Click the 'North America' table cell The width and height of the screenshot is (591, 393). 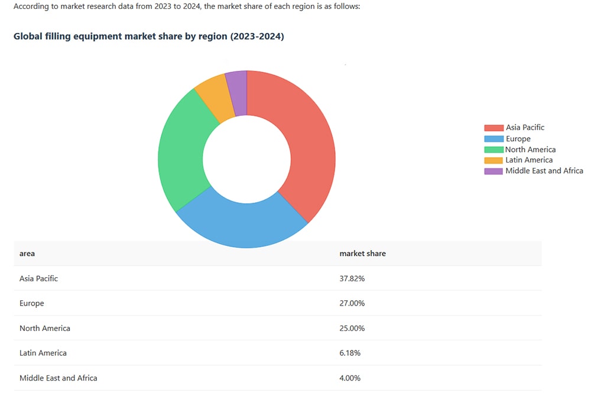click(x=45, y=328)
